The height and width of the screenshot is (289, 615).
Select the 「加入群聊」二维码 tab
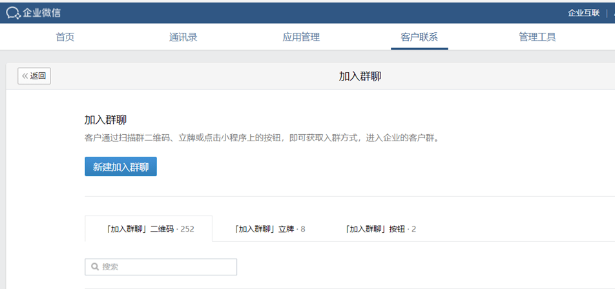click(149, 229)
